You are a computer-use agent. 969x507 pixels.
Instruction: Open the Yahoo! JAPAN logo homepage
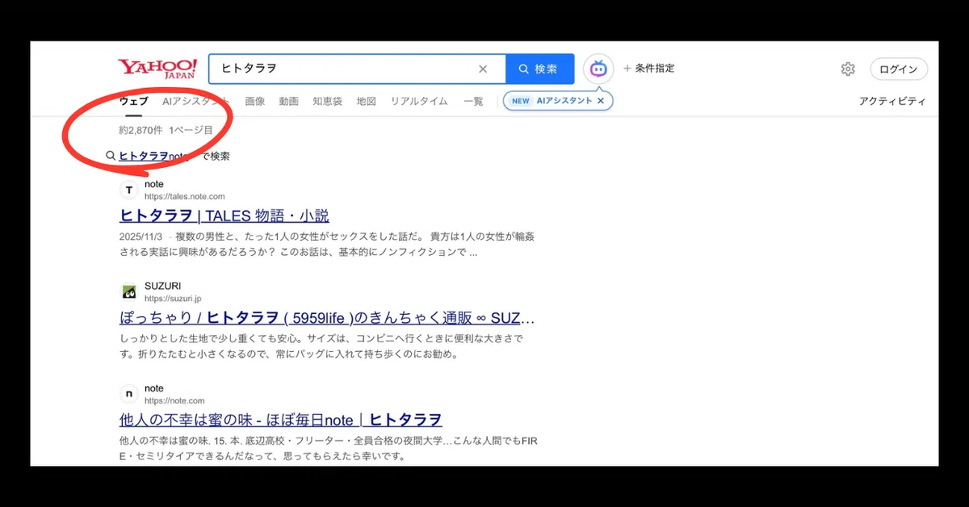[x=157, y=68]
